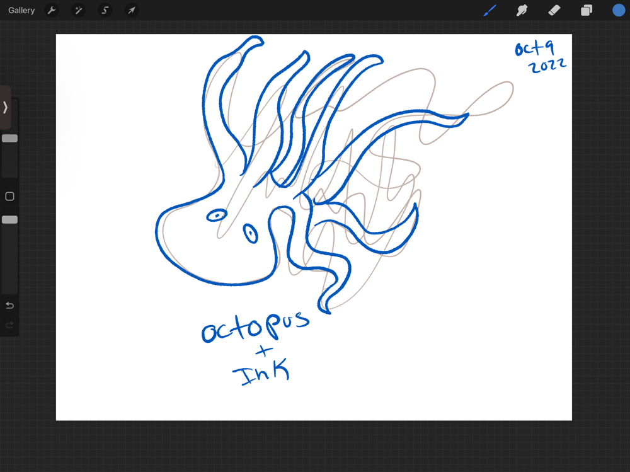Screen dimensions: 630x472
Task: Redo with the greyed-out redo arrow
Action: coord(9,325)
